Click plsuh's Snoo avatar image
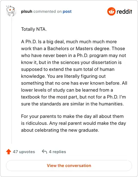 [11, 11]
